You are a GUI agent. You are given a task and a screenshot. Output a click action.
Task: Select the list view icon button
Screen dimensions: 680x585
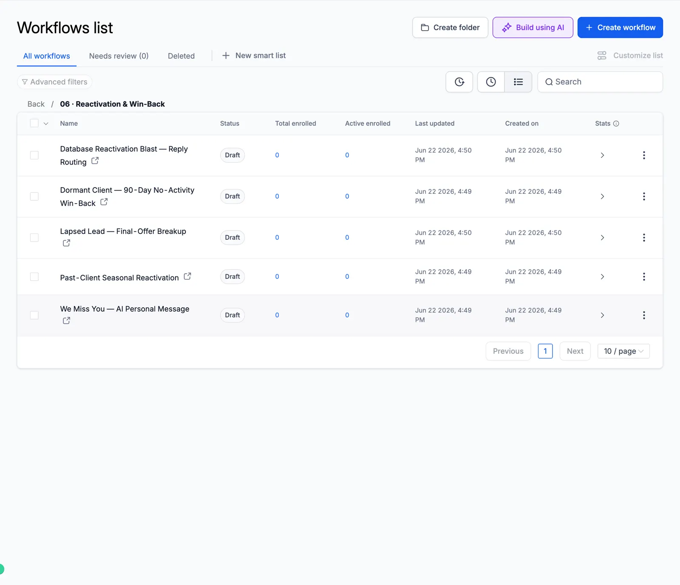point(518,82)
